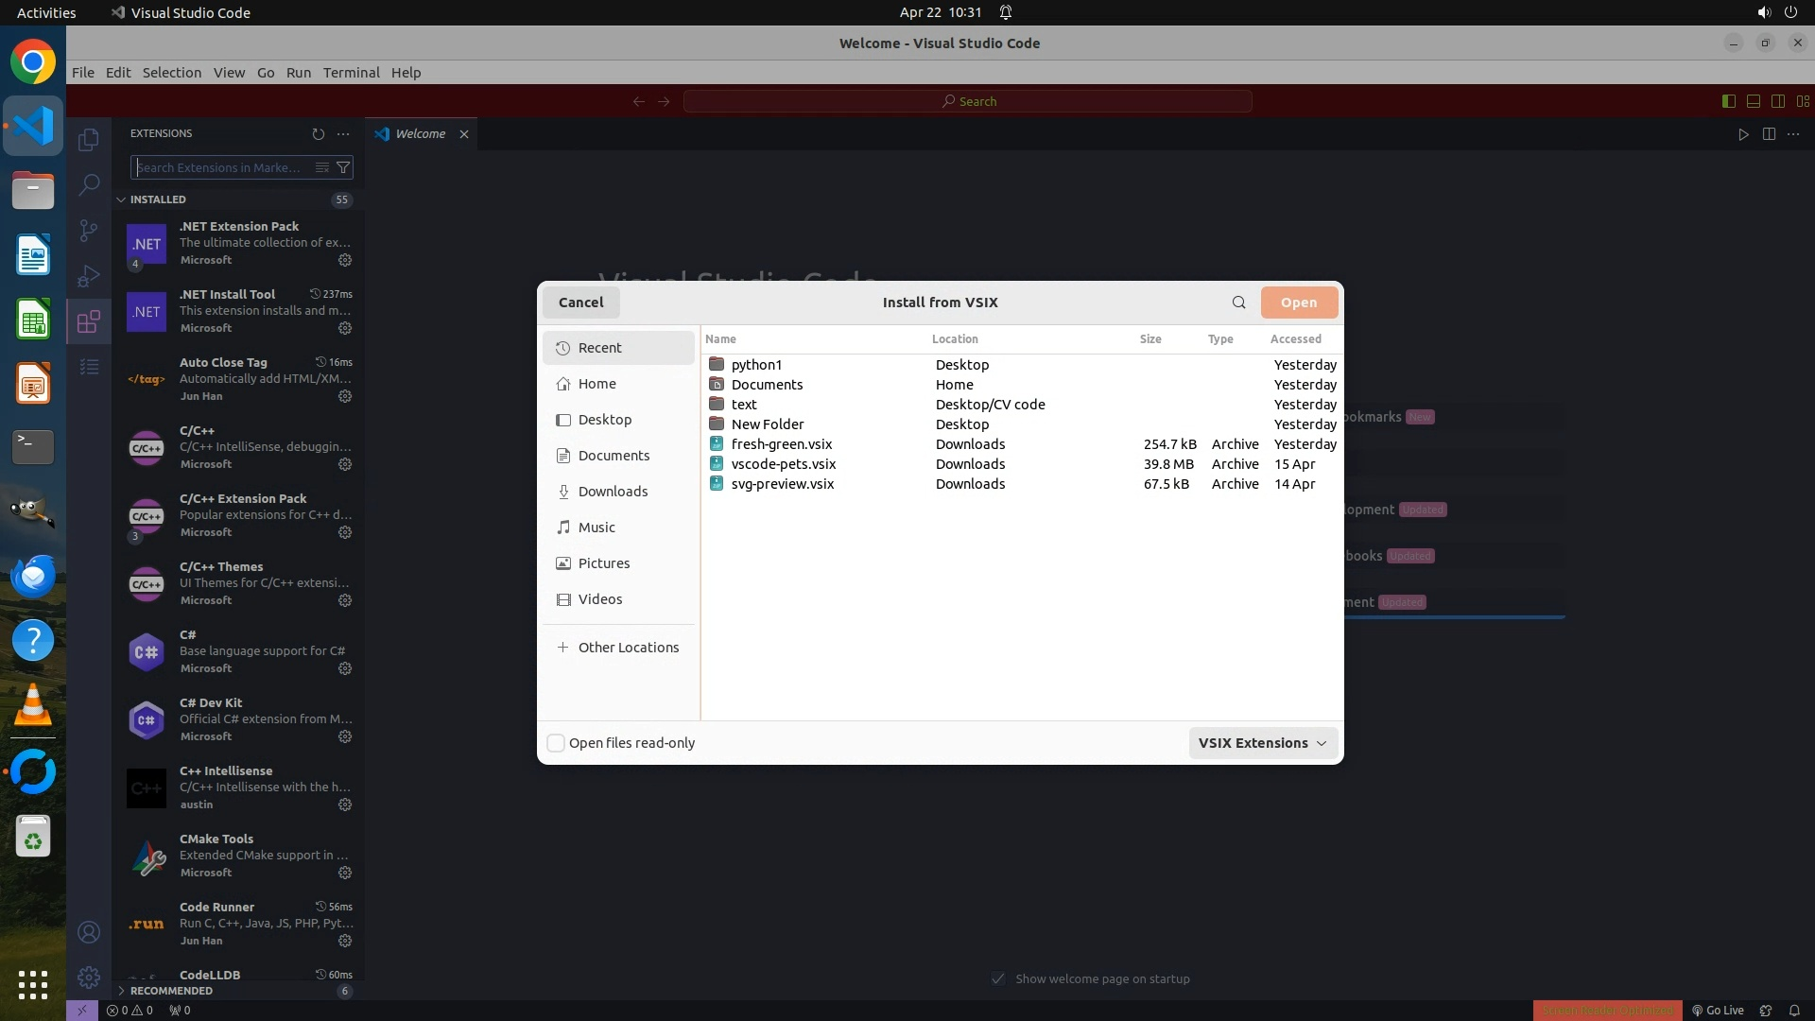This screenshot has width=1815, height=1021.
Task: Select the Downloads location in the sidebar
Action: tap(613, 492)
